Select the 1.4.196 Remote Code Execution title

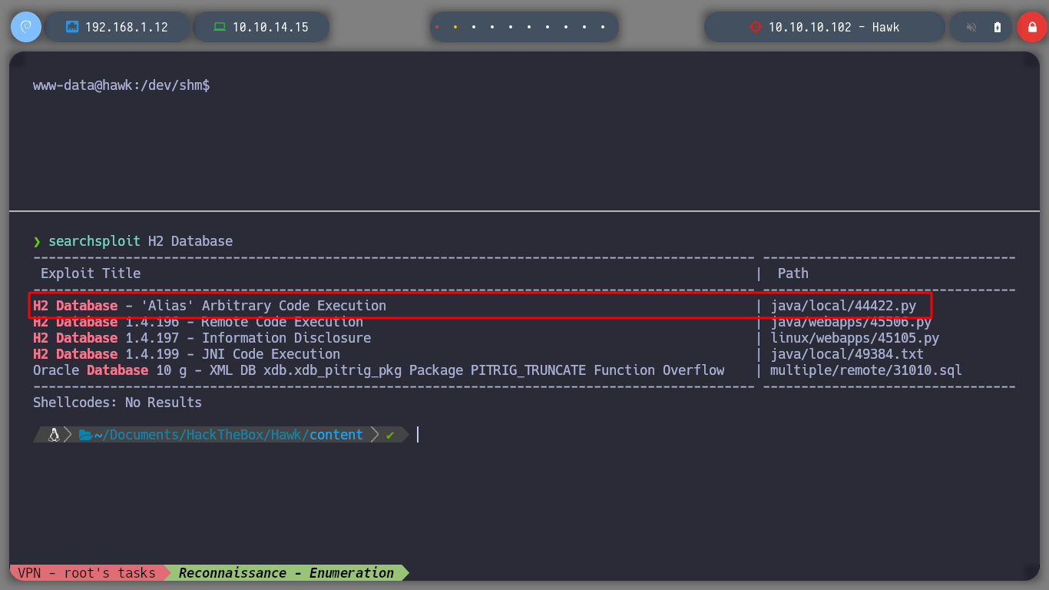[198, 322]
